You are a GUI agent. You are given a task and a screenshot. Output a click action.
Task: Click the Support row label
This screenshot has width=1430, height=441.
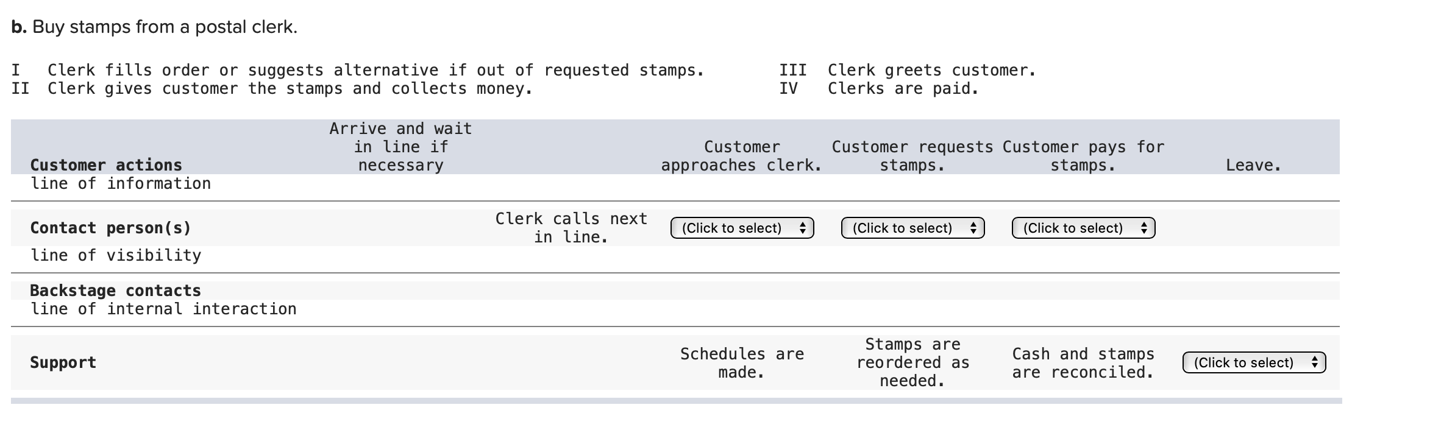pyautogui.click(x=62, y=362)
